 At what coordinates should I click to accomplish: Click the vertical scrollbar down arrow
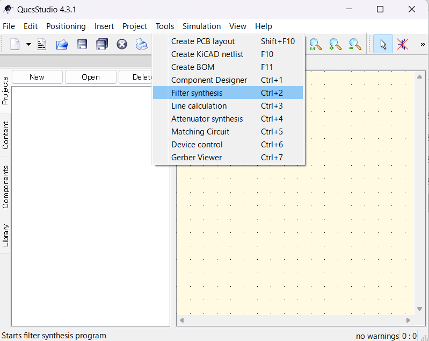pyautogui.click(x=419, y=309)
